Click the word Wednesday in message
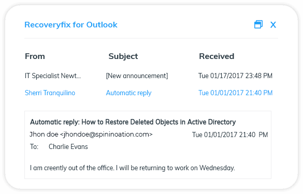303x194 pixels. pyautogui.click(x=217, y=168)
